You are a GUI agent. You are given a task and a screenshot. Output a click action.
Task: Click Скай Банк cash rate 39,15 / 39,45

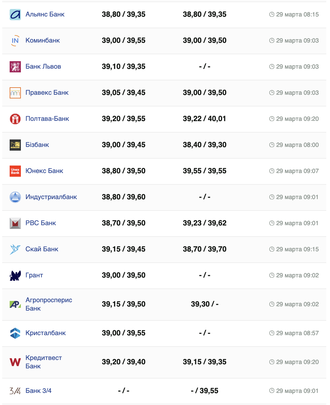pyautogui.click(x=124, y=249)
